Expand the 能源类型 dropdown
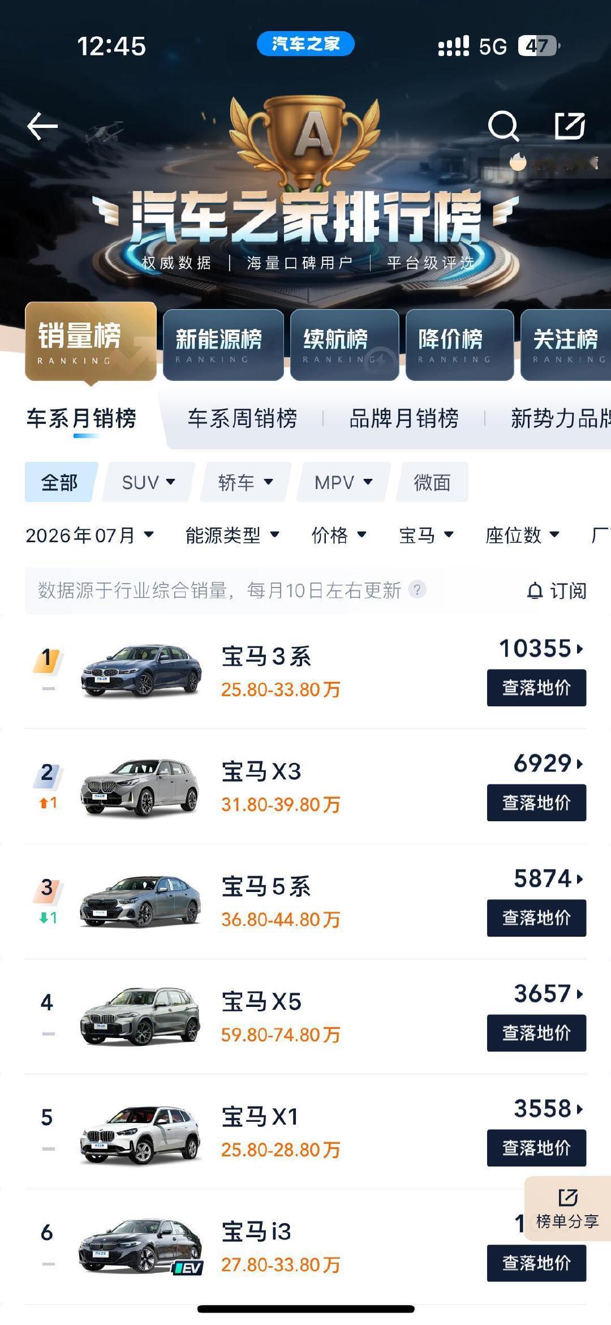The image size is (611, 1325). pyautogui.click(x=232, y=535)
